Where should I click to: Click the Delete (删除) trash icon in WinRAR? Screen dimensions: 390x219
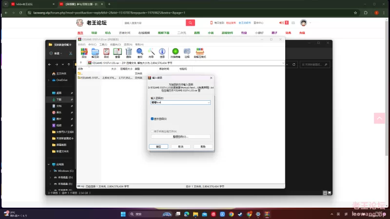click(x=129, y=53)
